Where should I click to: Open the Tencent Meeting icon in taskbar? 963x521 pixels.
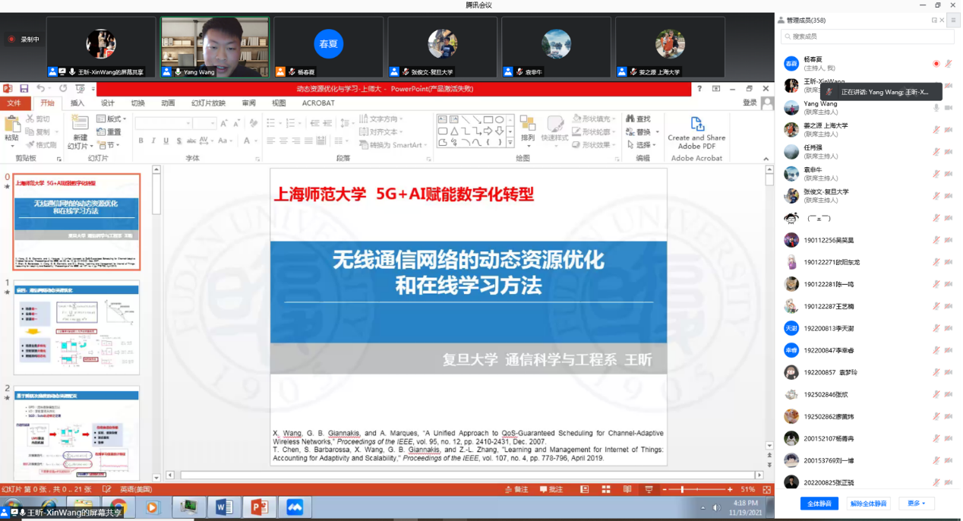click(294, 507)
